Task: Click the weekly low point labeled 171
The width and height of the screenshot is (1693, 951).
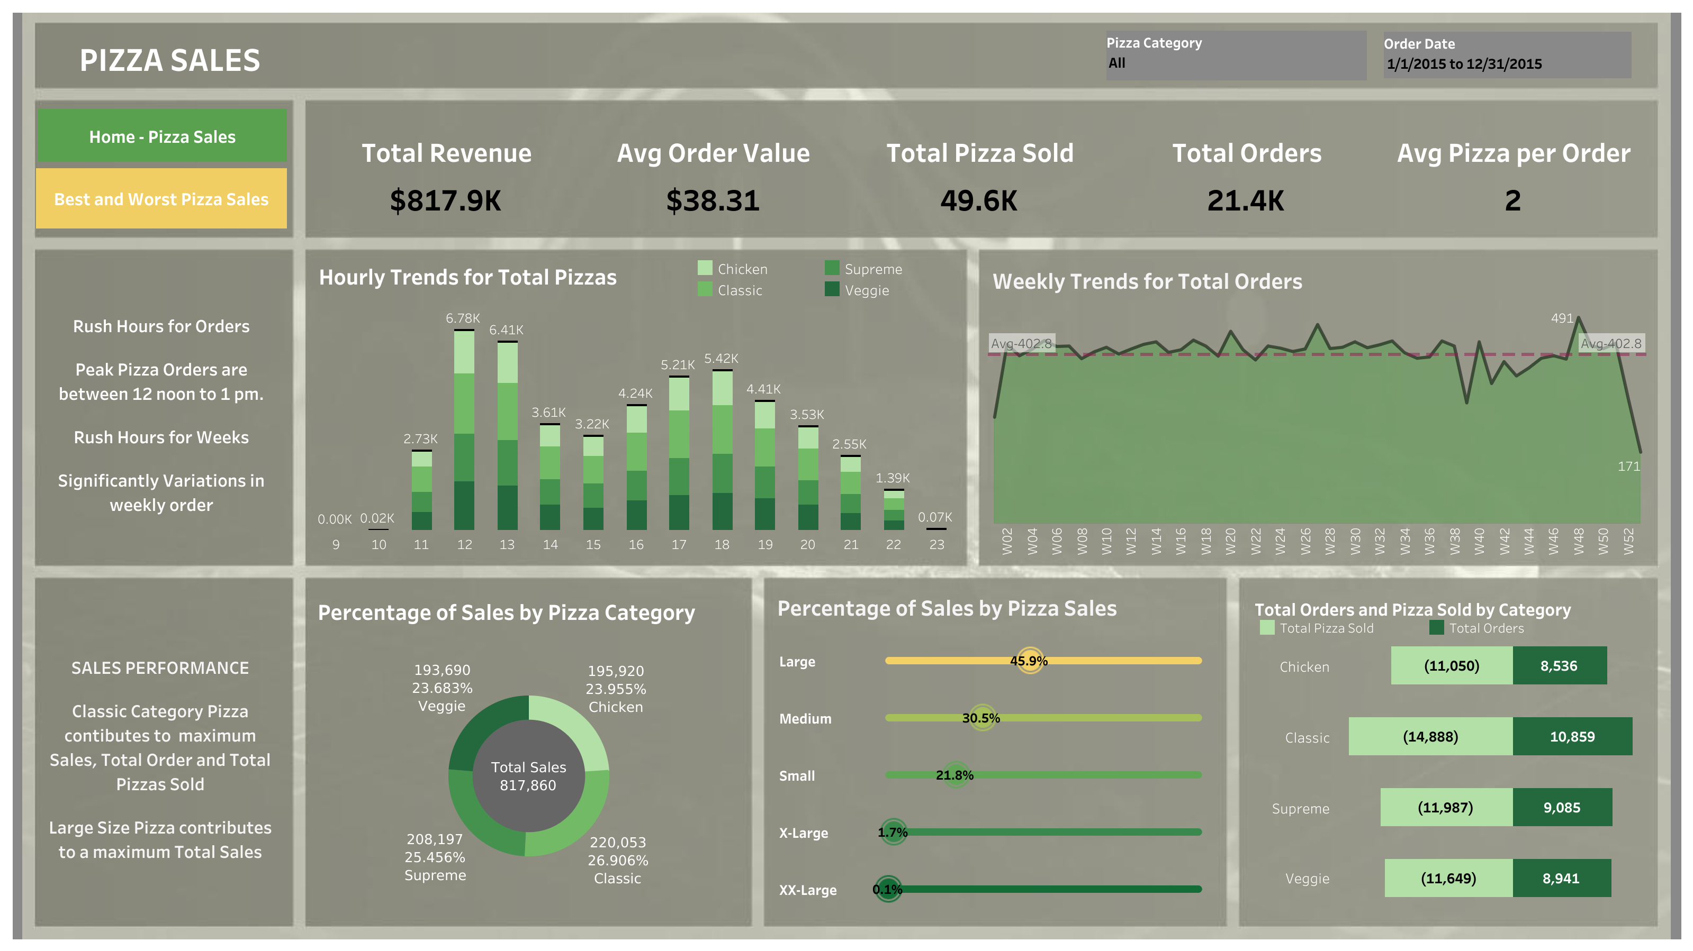Action: click(x=1640, y=452)
